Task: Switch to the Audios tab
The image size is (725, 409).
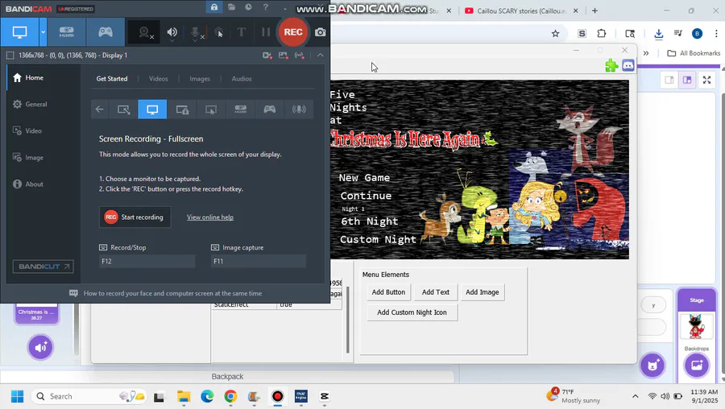Action: 242,79
